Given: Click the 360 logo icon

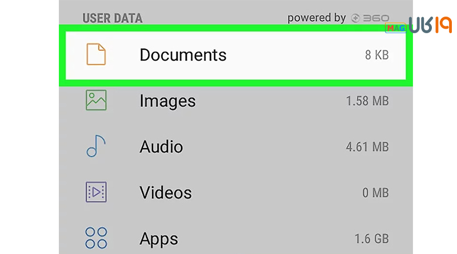Looking at the screenshot, I should pyautogui.click(x=370, y=18).
